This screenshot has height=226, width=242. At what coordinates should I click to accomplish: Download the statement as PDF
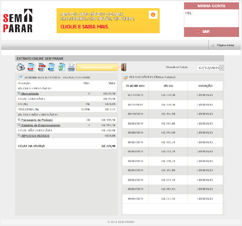coord(31,67)
